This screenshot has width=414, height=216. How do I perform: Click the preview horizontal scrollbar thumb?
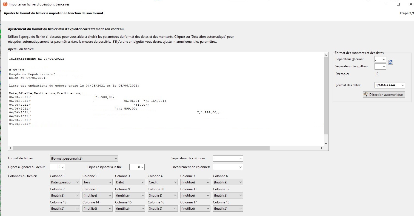(x=141, y=148)
